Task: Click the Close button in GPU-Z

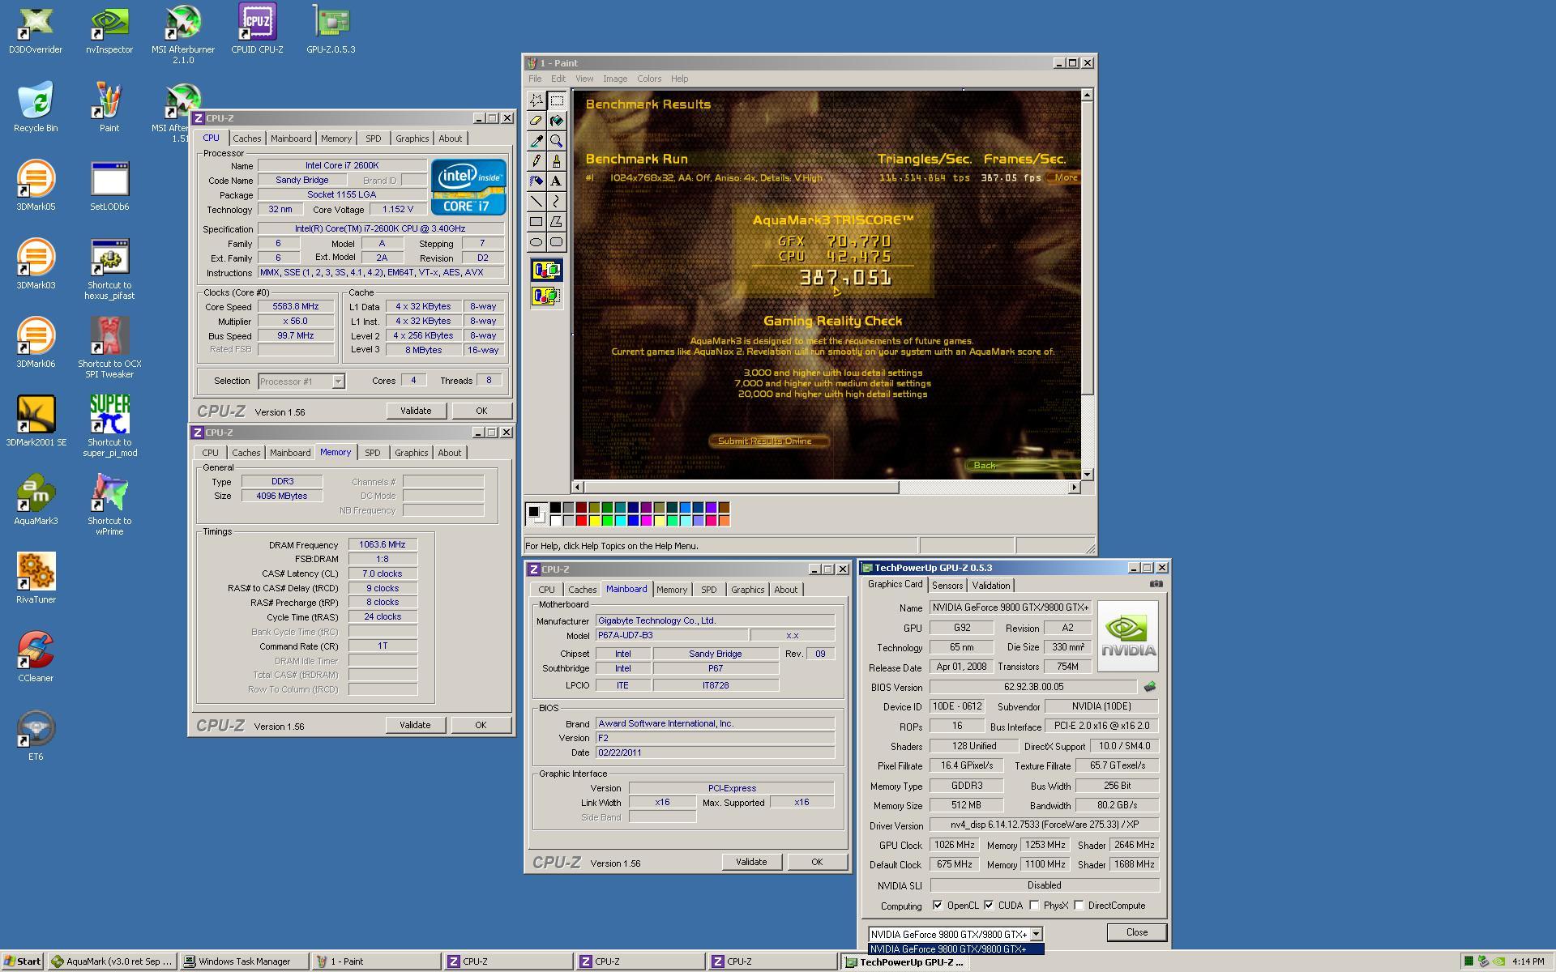Action: (x=1137, y=932)
